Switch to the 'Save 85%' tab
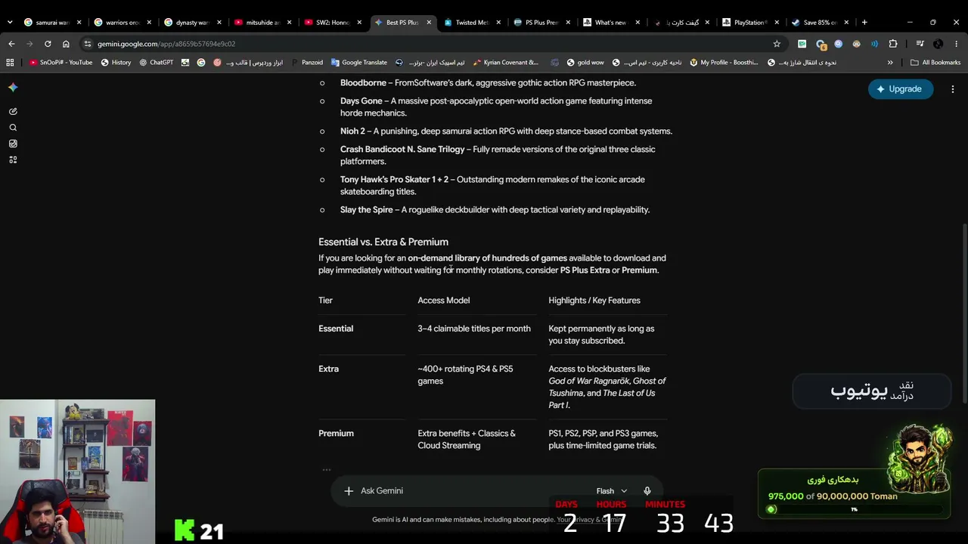This screenshot has width=968, height=544. (819, 23)
